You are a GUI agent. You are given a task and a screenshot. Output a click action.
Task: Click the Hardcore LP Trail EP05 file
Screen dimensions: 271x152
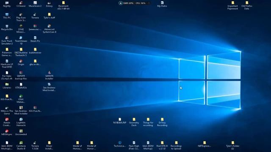pos(7,64)
